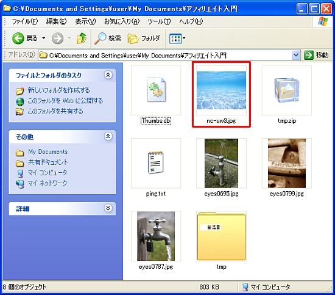335x295 pixels.
Task: Expand the 詳細 details panel
Action: pos(108,208)
